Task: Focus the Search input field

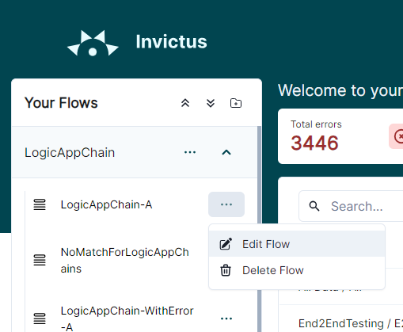Action: point(351,206)
